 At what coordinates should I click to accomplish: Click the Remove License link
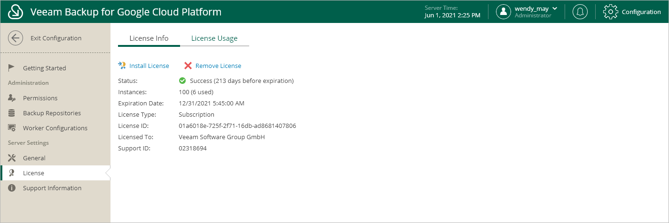[x=218, y=66]
